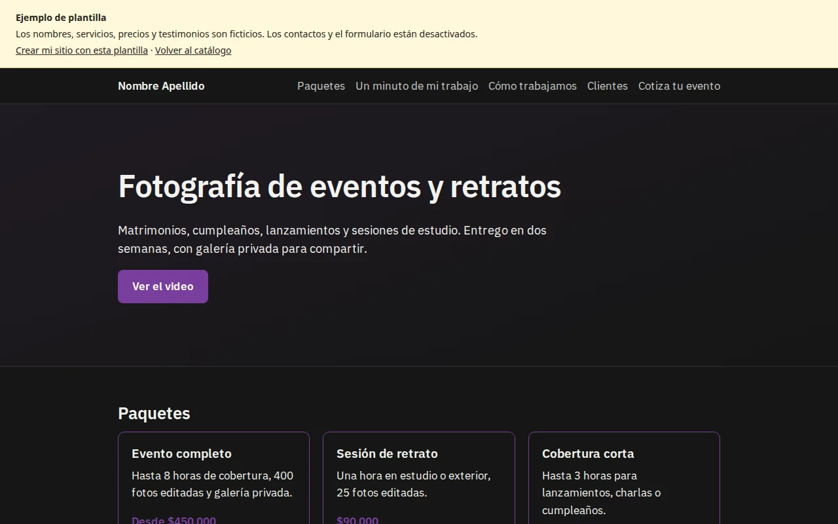838x524 pixels.
Task: Click the 'Hasta 8 horas de cobertura' description
Action: [x=213, y=484]
